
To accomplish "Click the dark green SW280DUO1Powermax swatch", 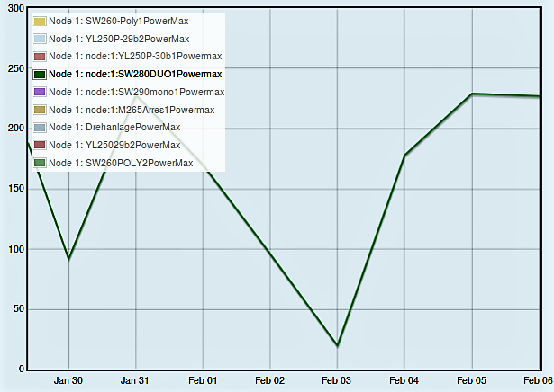I will [x=40, y=75].
